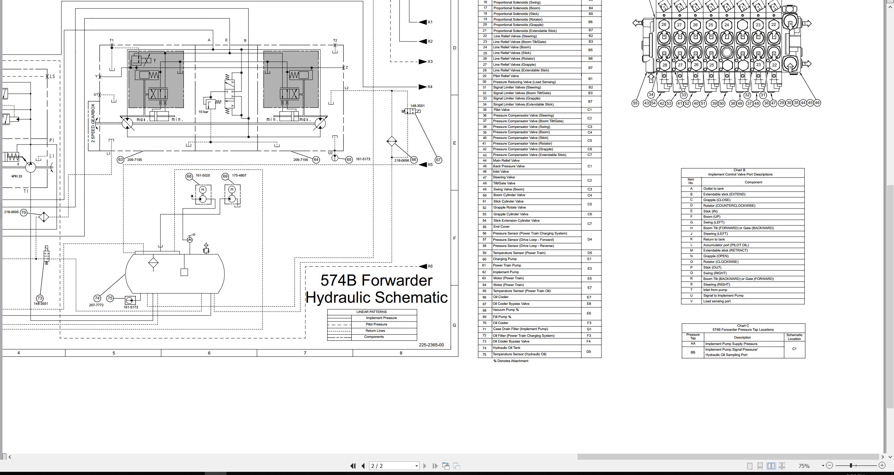Click Implement Pump Supply Pressure row

(733, 344)
